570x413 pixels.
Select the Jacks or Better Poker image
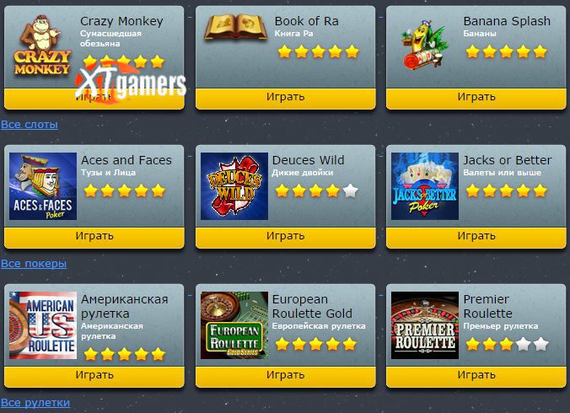(x=425, y=186)
